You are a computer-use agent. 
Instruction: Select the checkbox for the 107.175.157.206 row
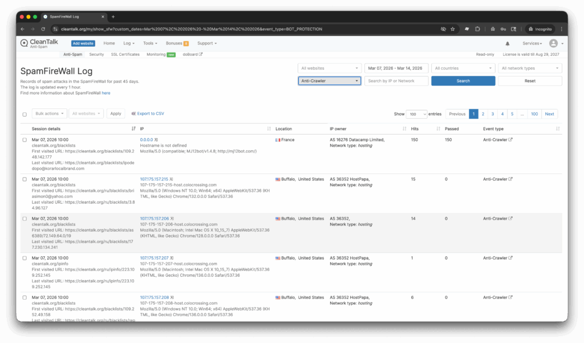point(25,219)
